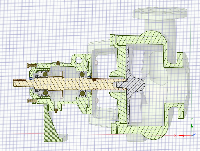Click the top plug on bearing housing
This screenshot has height=151, width=200.
[58, 63]
